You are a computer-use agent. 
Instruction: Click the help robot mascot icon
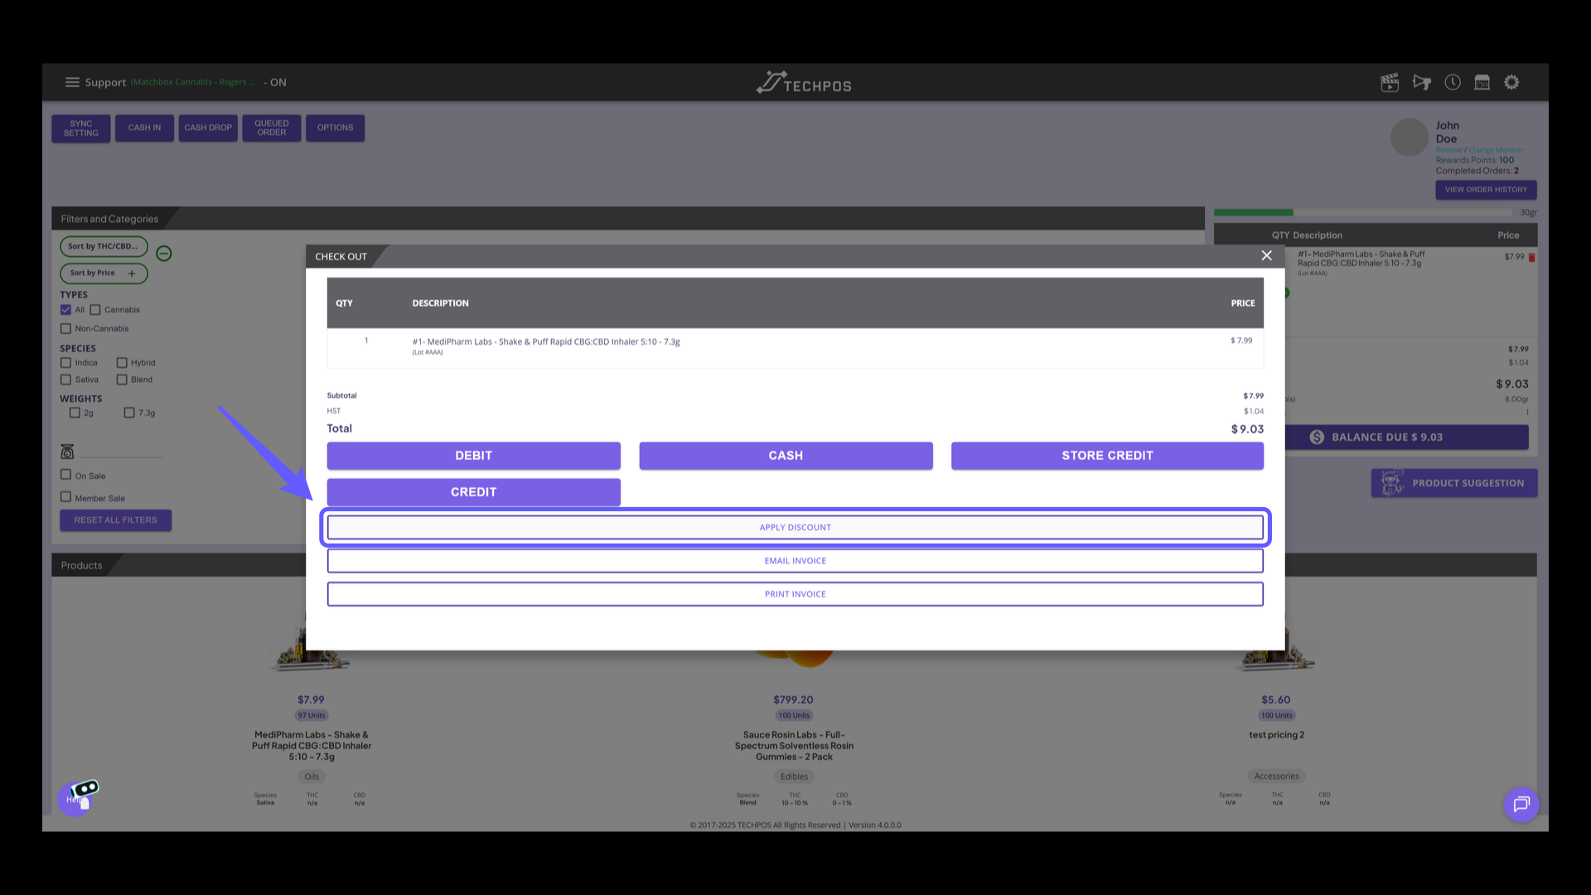pos(79,797)
